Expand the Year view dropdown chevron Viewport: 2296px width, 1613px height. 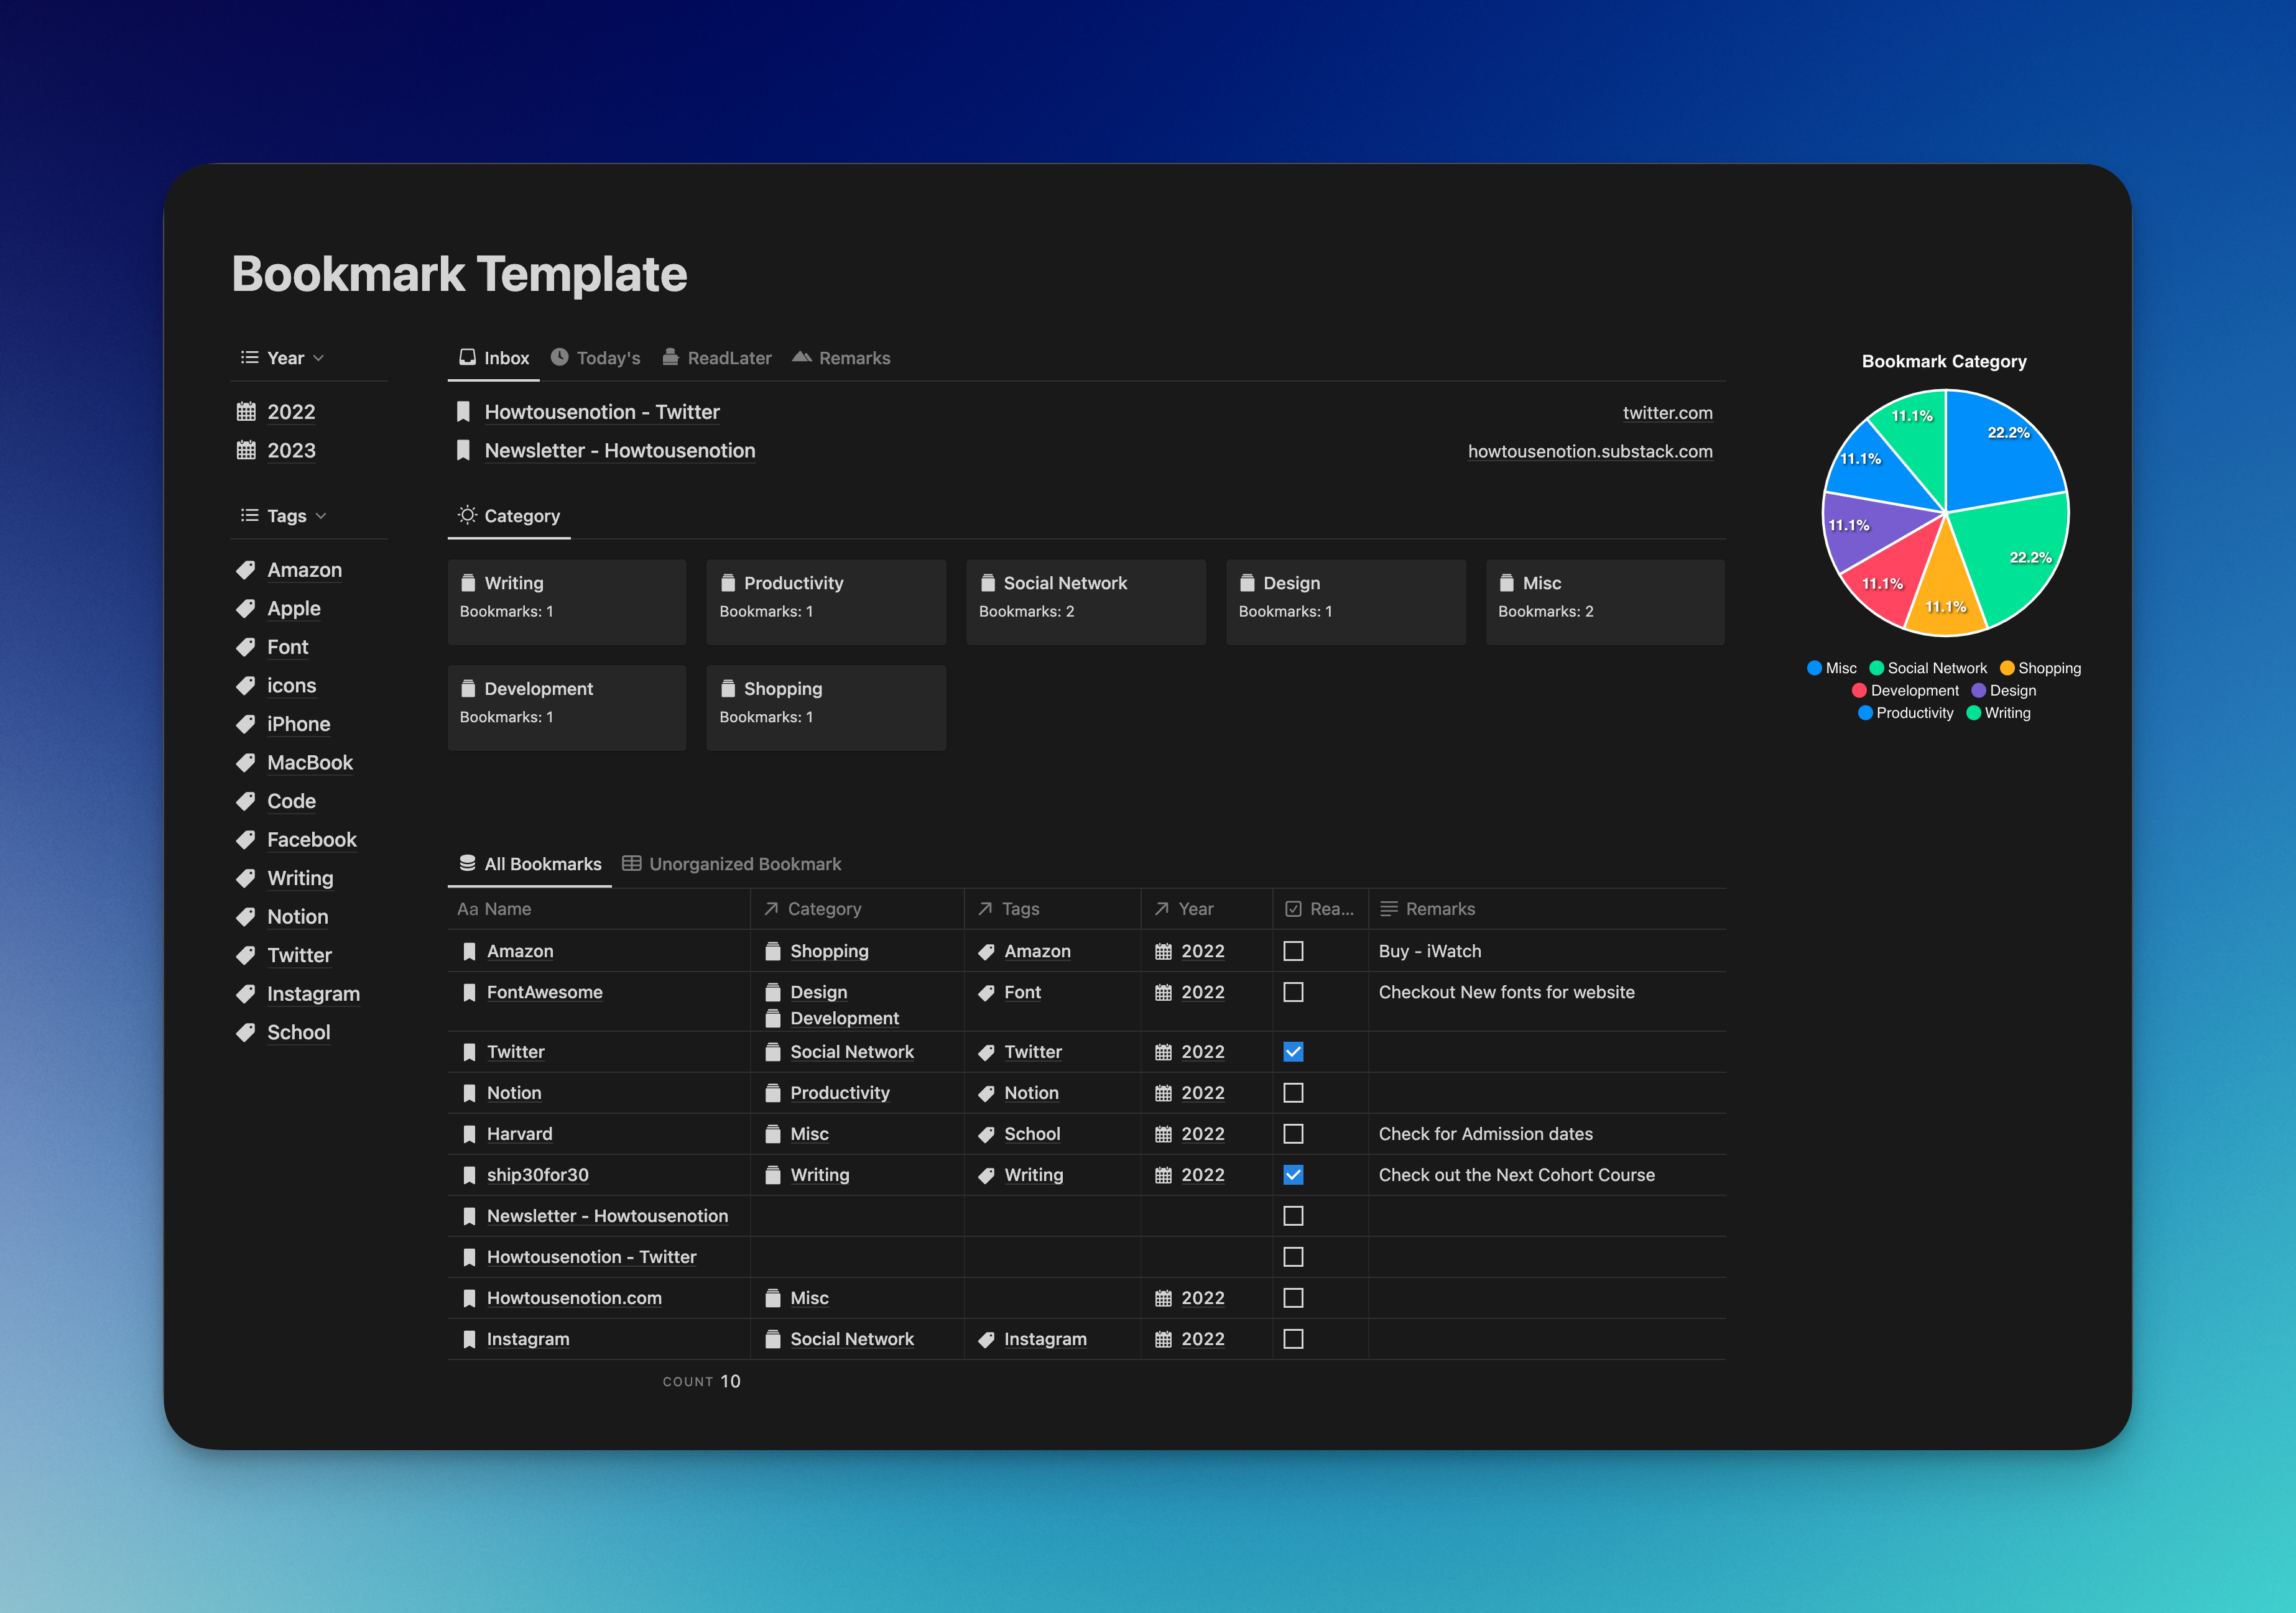click(x=319, y=359)
